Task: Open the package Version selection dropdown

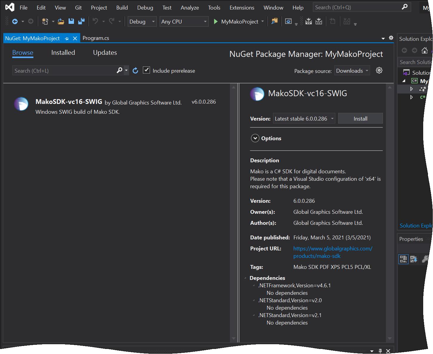Action: pyautogui.click(x=304, y=119)
